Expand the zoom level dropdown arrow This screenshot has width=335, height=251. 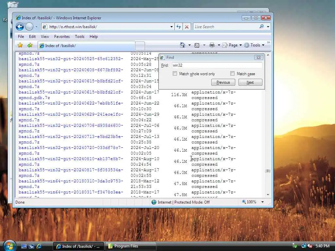[x=262, y=202]
